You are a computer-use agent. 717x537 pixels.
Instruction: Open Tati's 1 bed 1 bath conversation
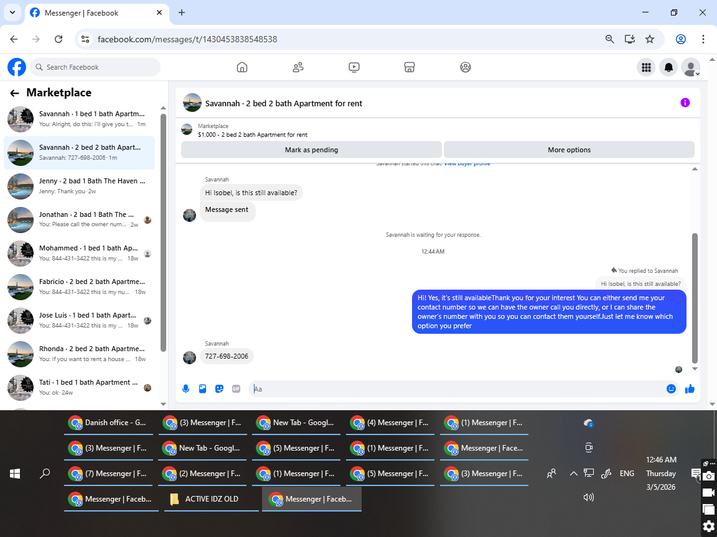80,387
